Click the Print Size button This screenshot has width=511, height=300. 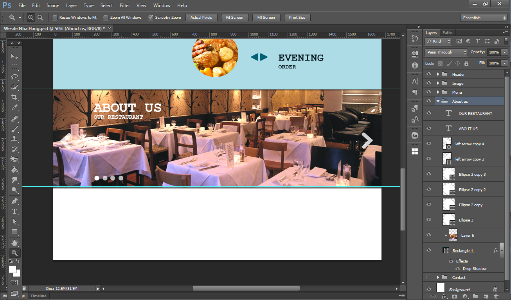[x=297, y=18]
